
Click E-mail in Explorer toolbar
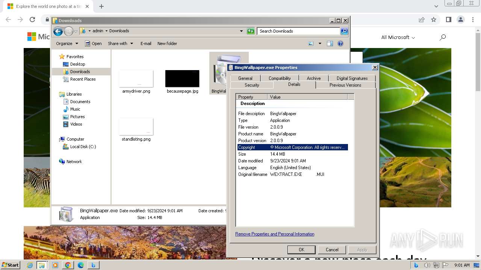pos(146,43)
